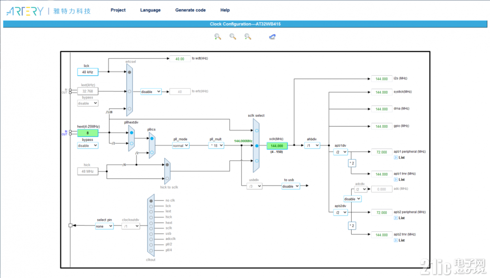Open the ahbdiv dropdown
This screenshot has height=278, width=490.
point(312,145)
